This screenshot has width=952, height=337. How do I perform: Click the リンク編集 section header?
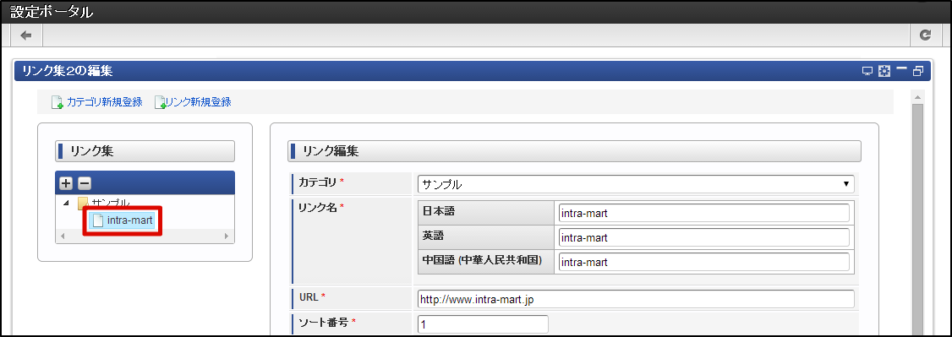click(x=574, y=151)
